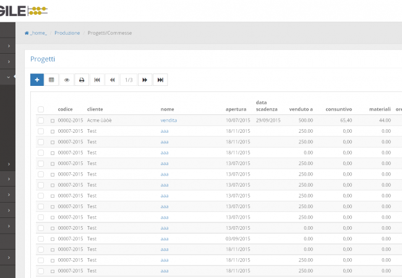The width and height of the screenshot is (402, 278).
Task: Click the '00002-2015' code cell
Action: [71, 120]
